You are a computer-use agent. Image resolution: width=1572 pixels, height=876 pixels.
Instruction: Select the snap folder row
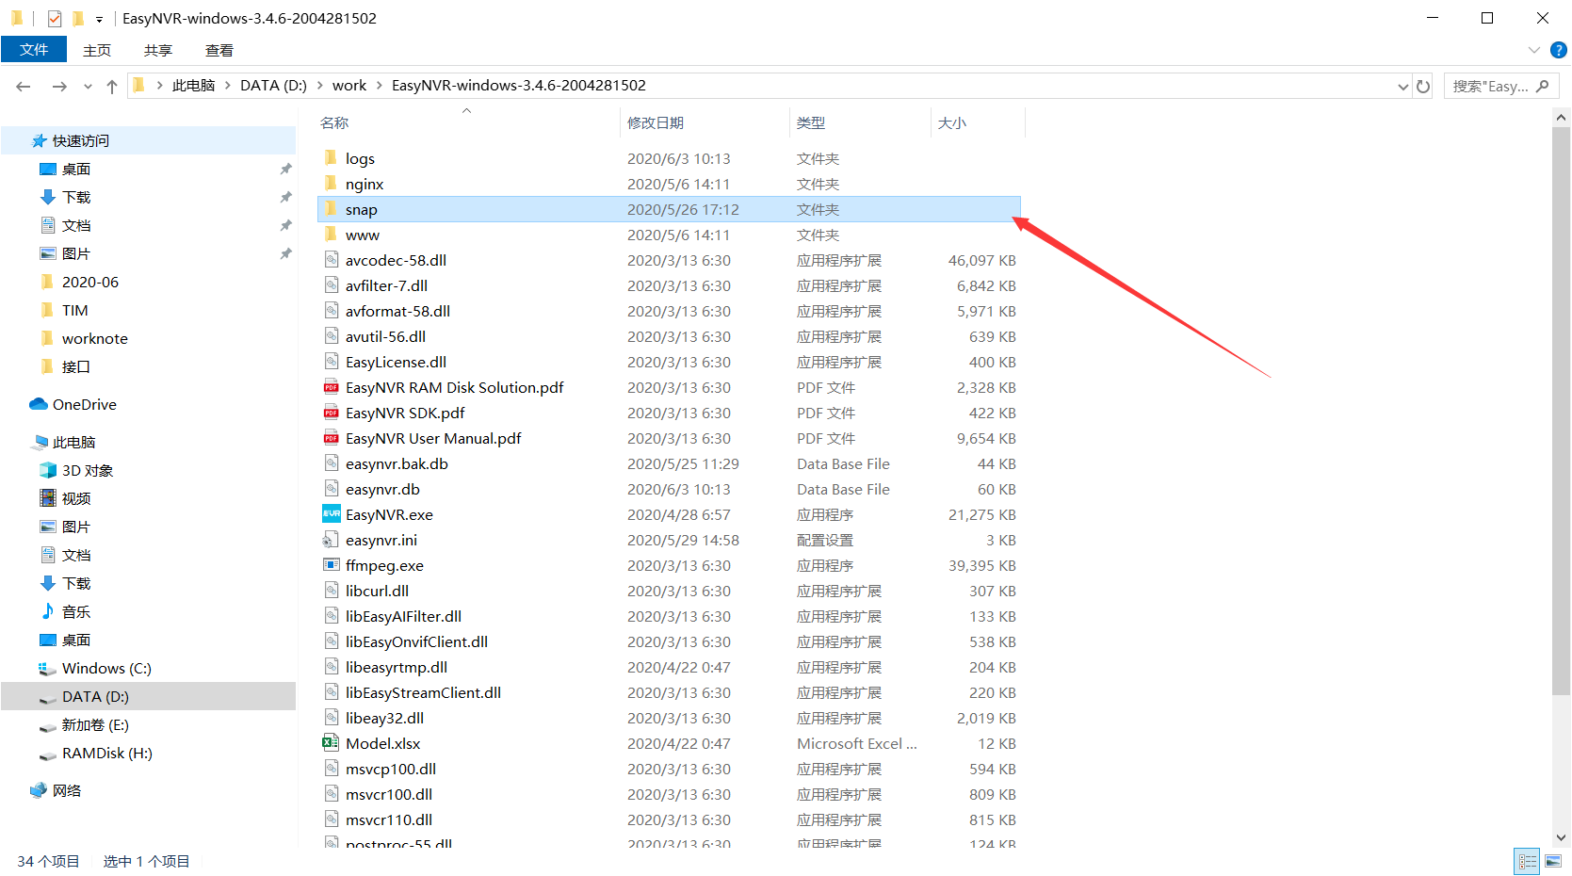pyautogui.click(x=670, y=209)
